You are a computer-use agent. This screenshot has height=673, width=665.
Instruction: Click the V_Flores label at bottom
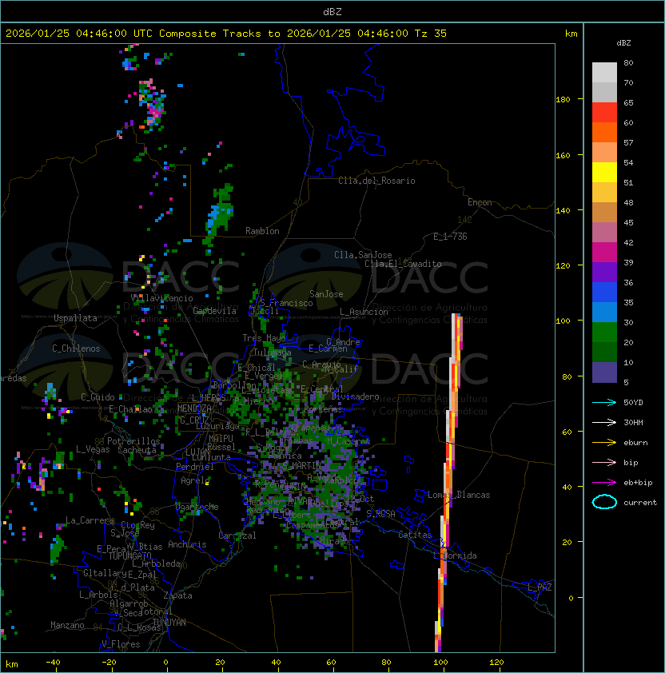click(121, 644)
